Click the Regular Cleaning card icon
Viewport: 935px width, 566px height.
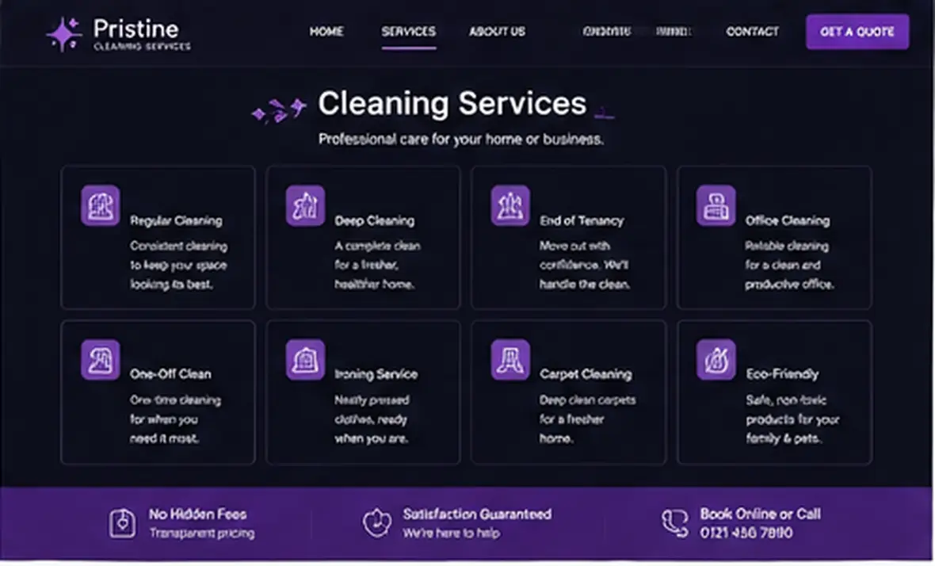click(100, 206)
